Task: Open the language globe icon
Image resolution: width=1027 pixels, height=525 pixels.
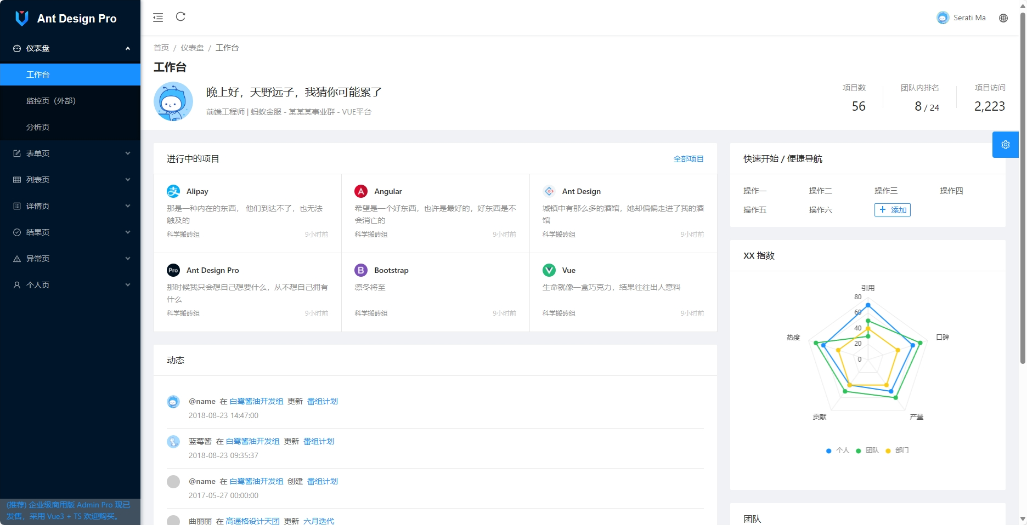Action: pyautogui.click(x=1003, y=18)
